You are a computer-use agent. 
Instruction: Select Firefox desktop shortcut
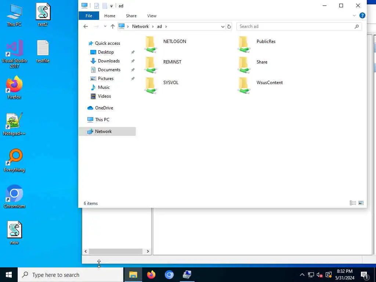click(14, 88)
